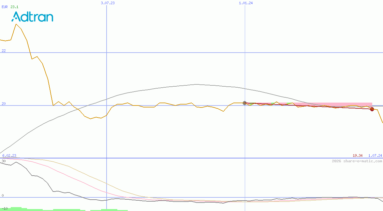
Task: Click the 1.07.24 end date label
Action: coord(375,156)
